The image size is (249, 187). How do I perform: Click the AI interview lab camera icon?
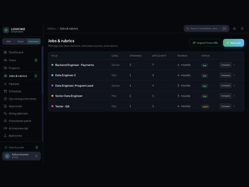tap(5, 128)
